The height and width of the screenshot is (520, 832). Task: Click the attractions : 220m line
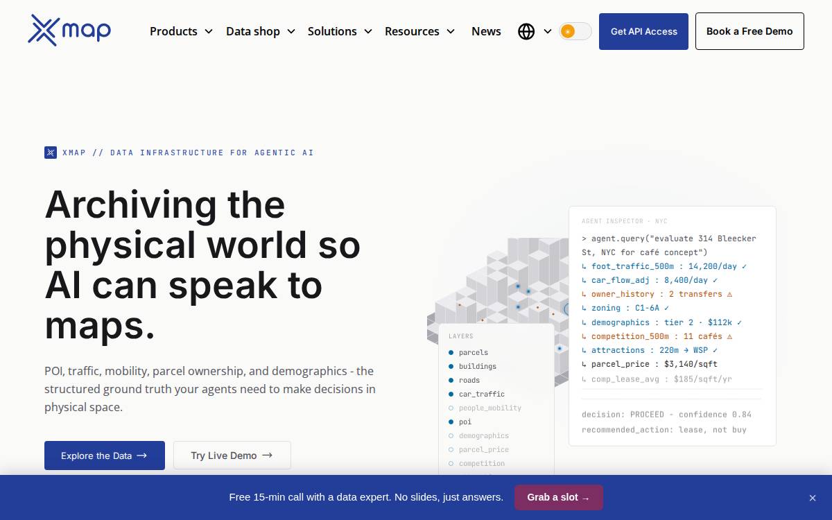coord(650,350)
